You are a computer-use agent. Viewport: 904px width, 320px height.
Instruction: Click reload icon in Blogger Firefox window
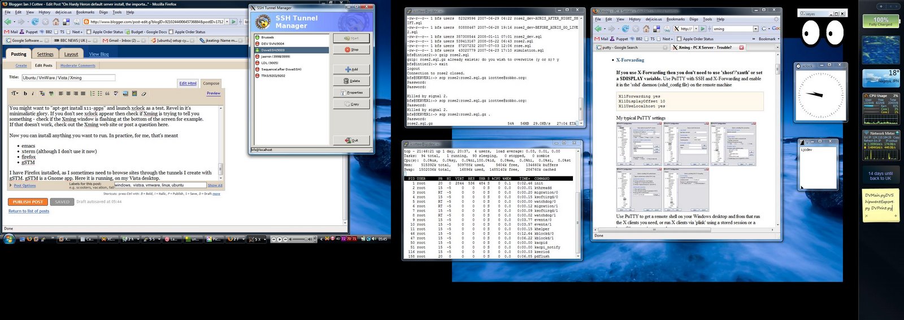35,21
